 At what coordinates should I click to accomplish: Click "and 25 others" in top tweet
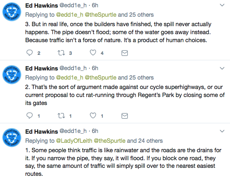click(136, 15)
